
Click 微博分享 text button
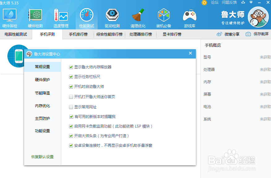tap(232, 34)
